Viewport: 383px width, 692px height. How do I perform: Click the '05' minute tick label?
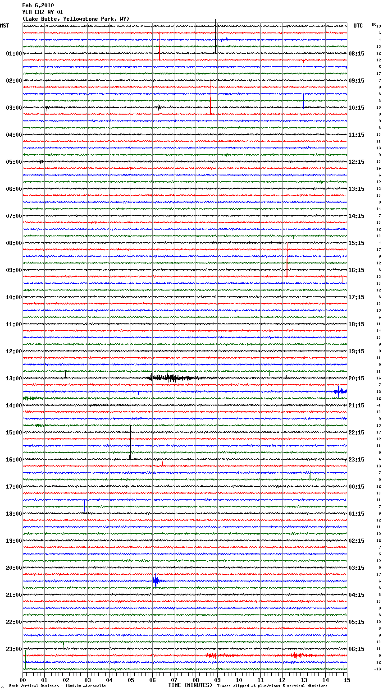131,680
